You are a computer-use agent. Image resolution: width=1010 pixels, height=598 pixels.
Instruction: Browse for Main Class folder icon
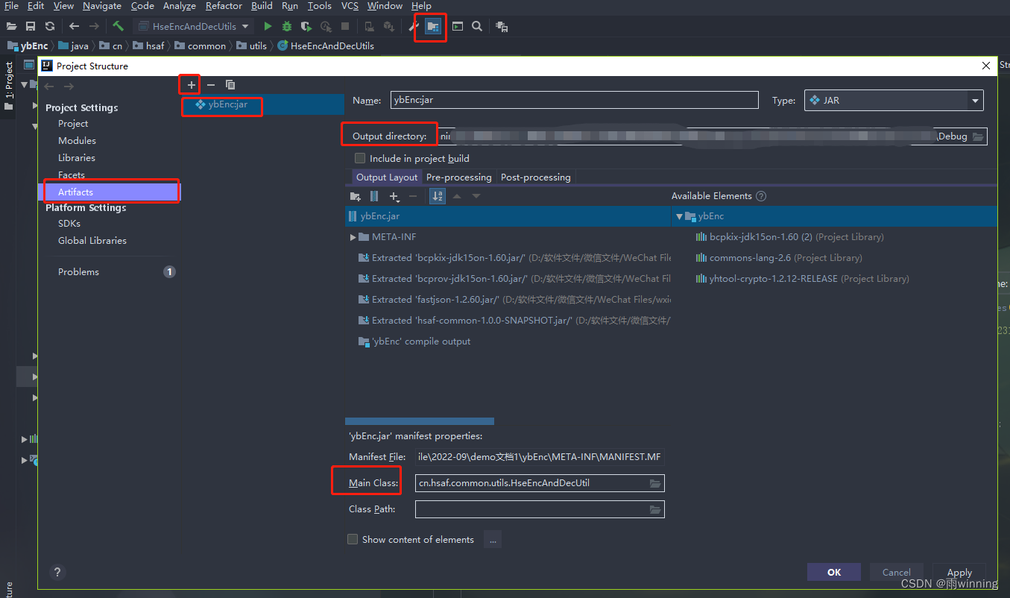pos(655,483)
